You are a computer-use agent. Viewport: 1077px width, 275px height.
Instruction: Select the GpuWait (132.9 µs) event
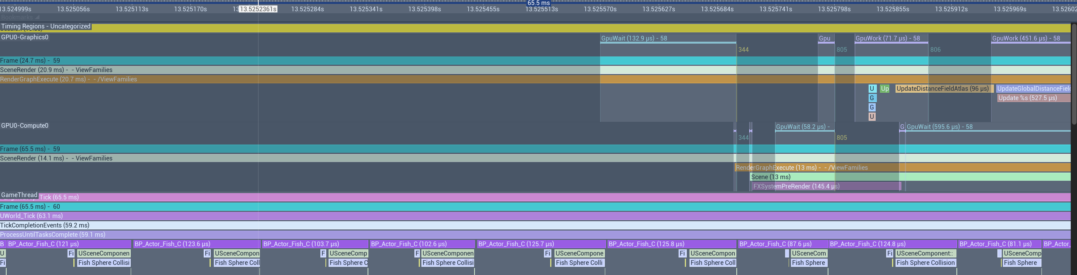click(667, 39)
